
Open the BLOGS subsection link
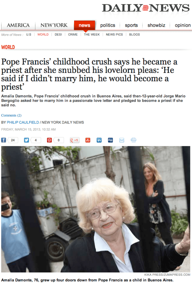tap(134, 34)
